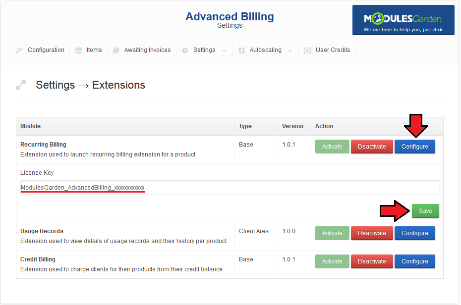Click the Recurring Billing description text
Screen dimensions: 461x305
108,154
